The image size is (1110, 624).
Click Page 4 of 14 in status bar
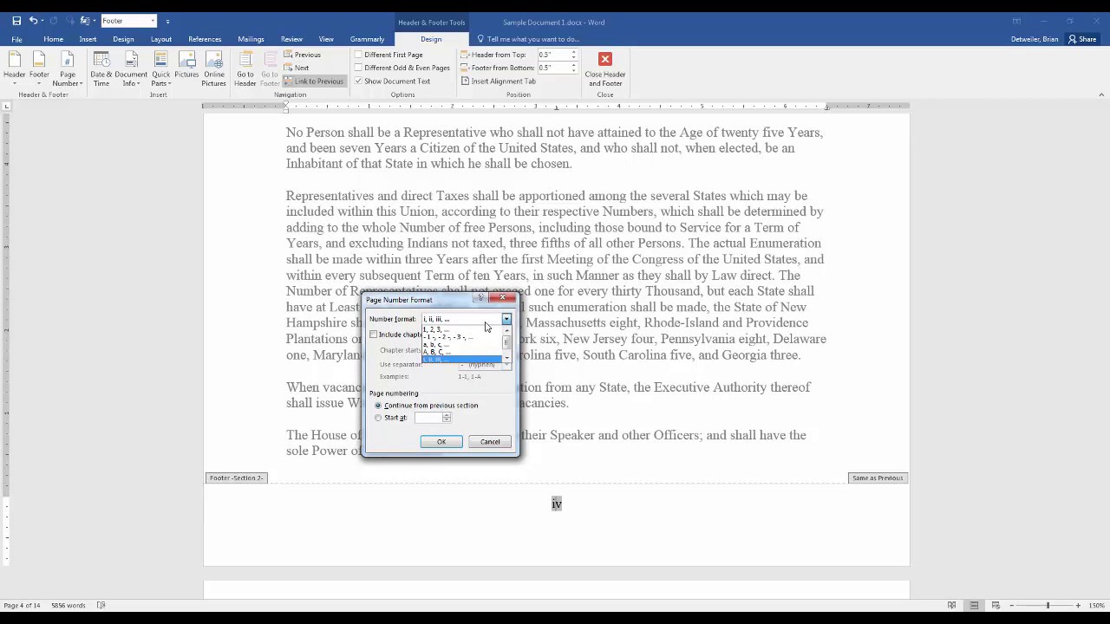point(22,605)
